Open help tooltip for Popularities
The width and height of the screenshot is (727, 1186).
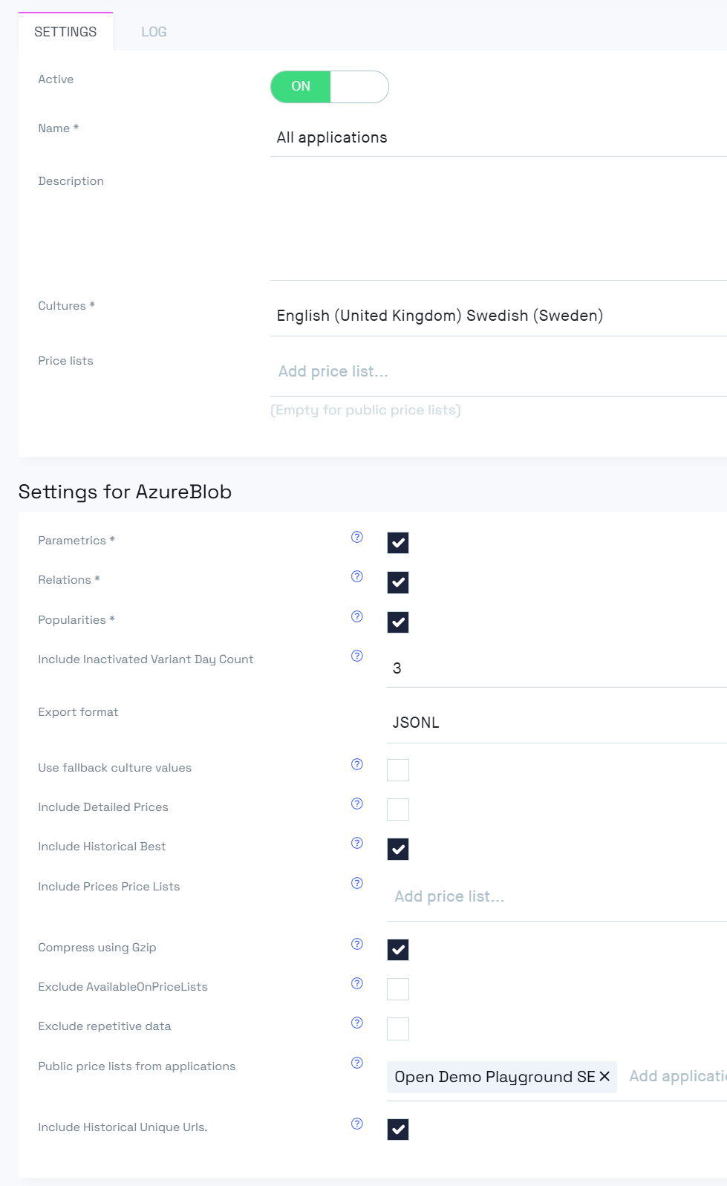357,616
